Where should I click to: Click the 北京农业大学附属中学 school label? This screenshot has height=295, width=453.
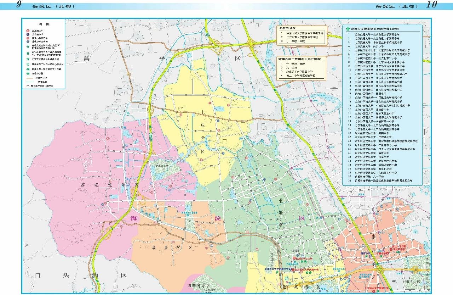coord(277,269)
